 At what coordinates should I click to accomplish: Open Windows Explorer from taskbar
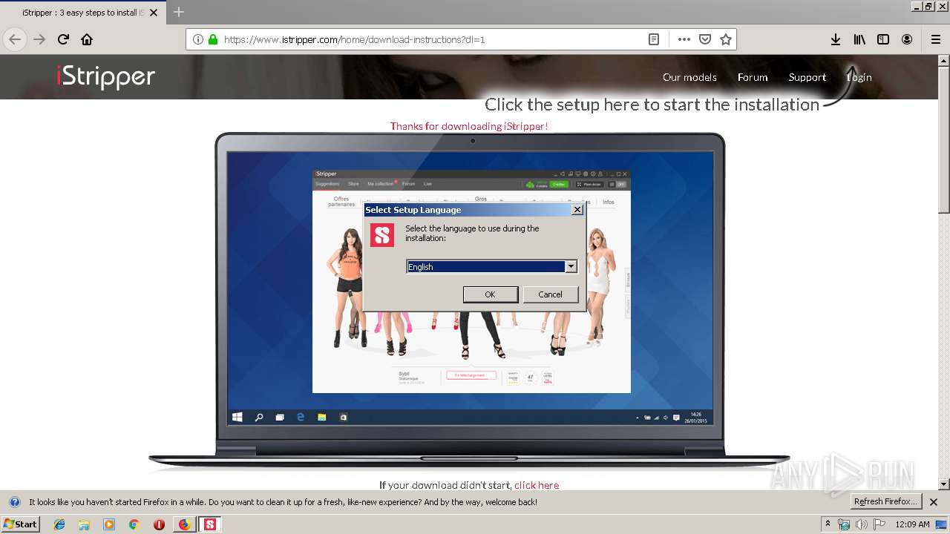(84, 524)
